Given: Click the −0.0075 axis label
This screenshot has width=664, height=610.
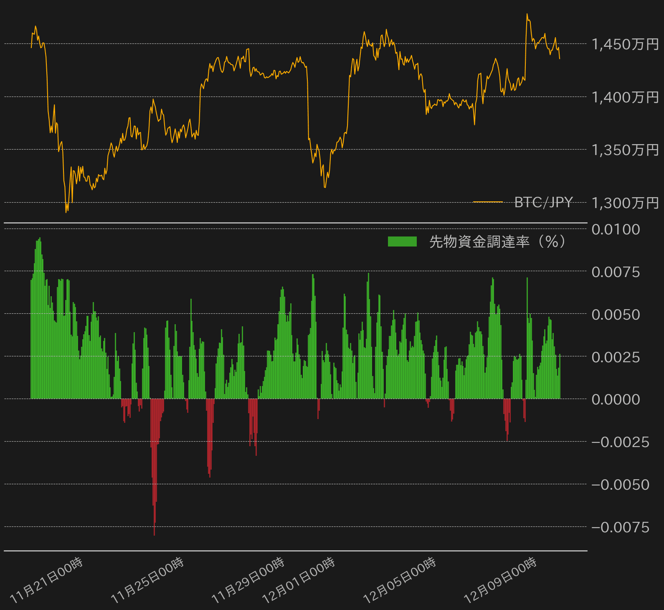Looking at the screenshot, I should pyautogui.click(x=620, y=527).
